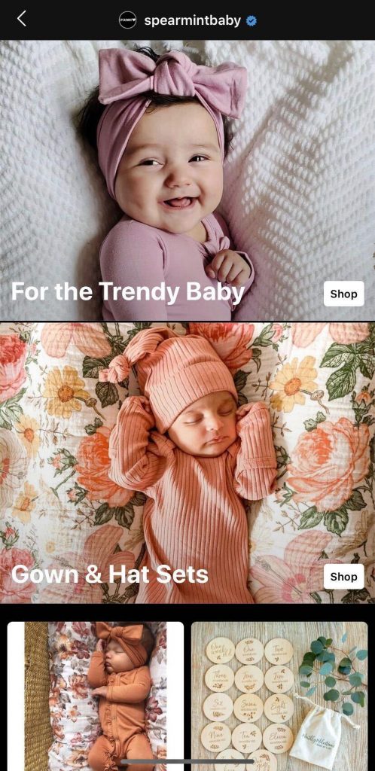375x771 pixels.
Task: Tap the smiling baby's face
Action: click(x=170, y=168)
